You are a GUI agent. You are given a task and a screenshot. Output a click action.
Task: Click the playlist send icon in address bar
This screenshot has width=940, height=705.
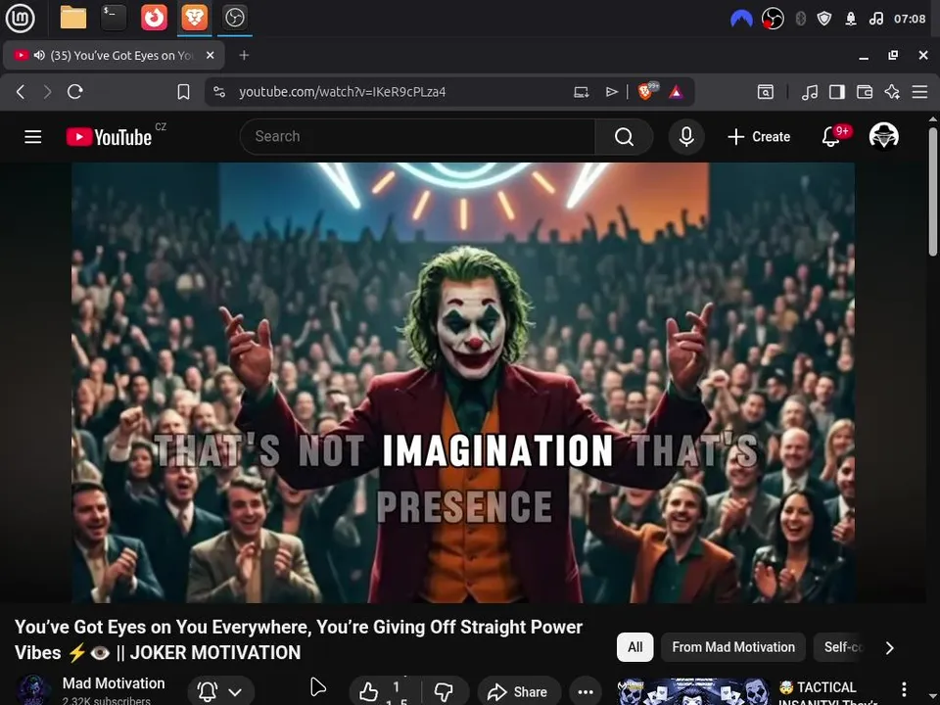point(611,92)
